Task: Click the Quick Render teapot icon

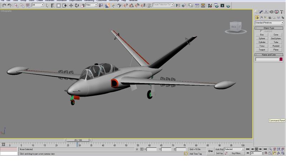Action: coord(228,6)
